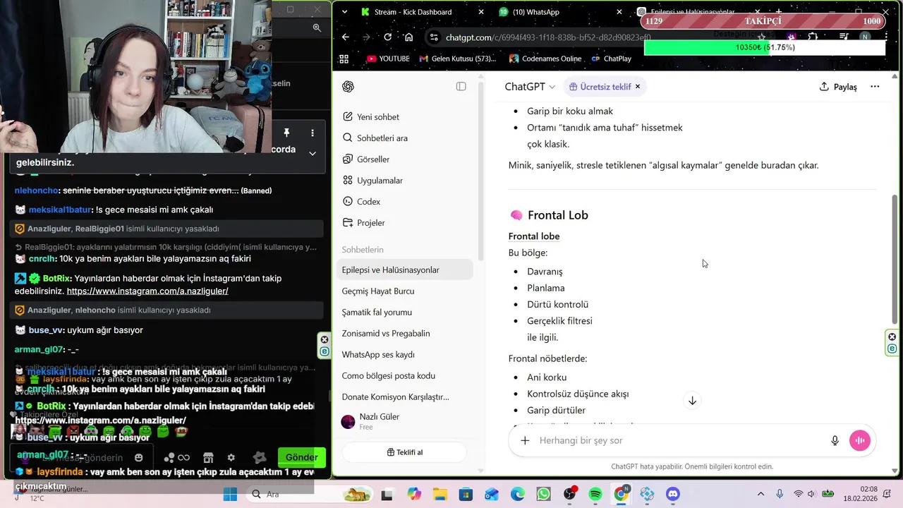Viewport: 903px width, 508px height.
Task: Open Gelen Kutusu Gmail bookmark
Action: [x=457, y=59]
